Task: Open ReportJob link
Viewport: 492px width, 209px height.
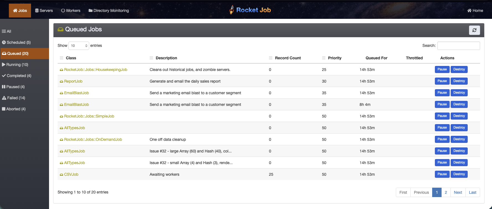Action: point(73,81)
